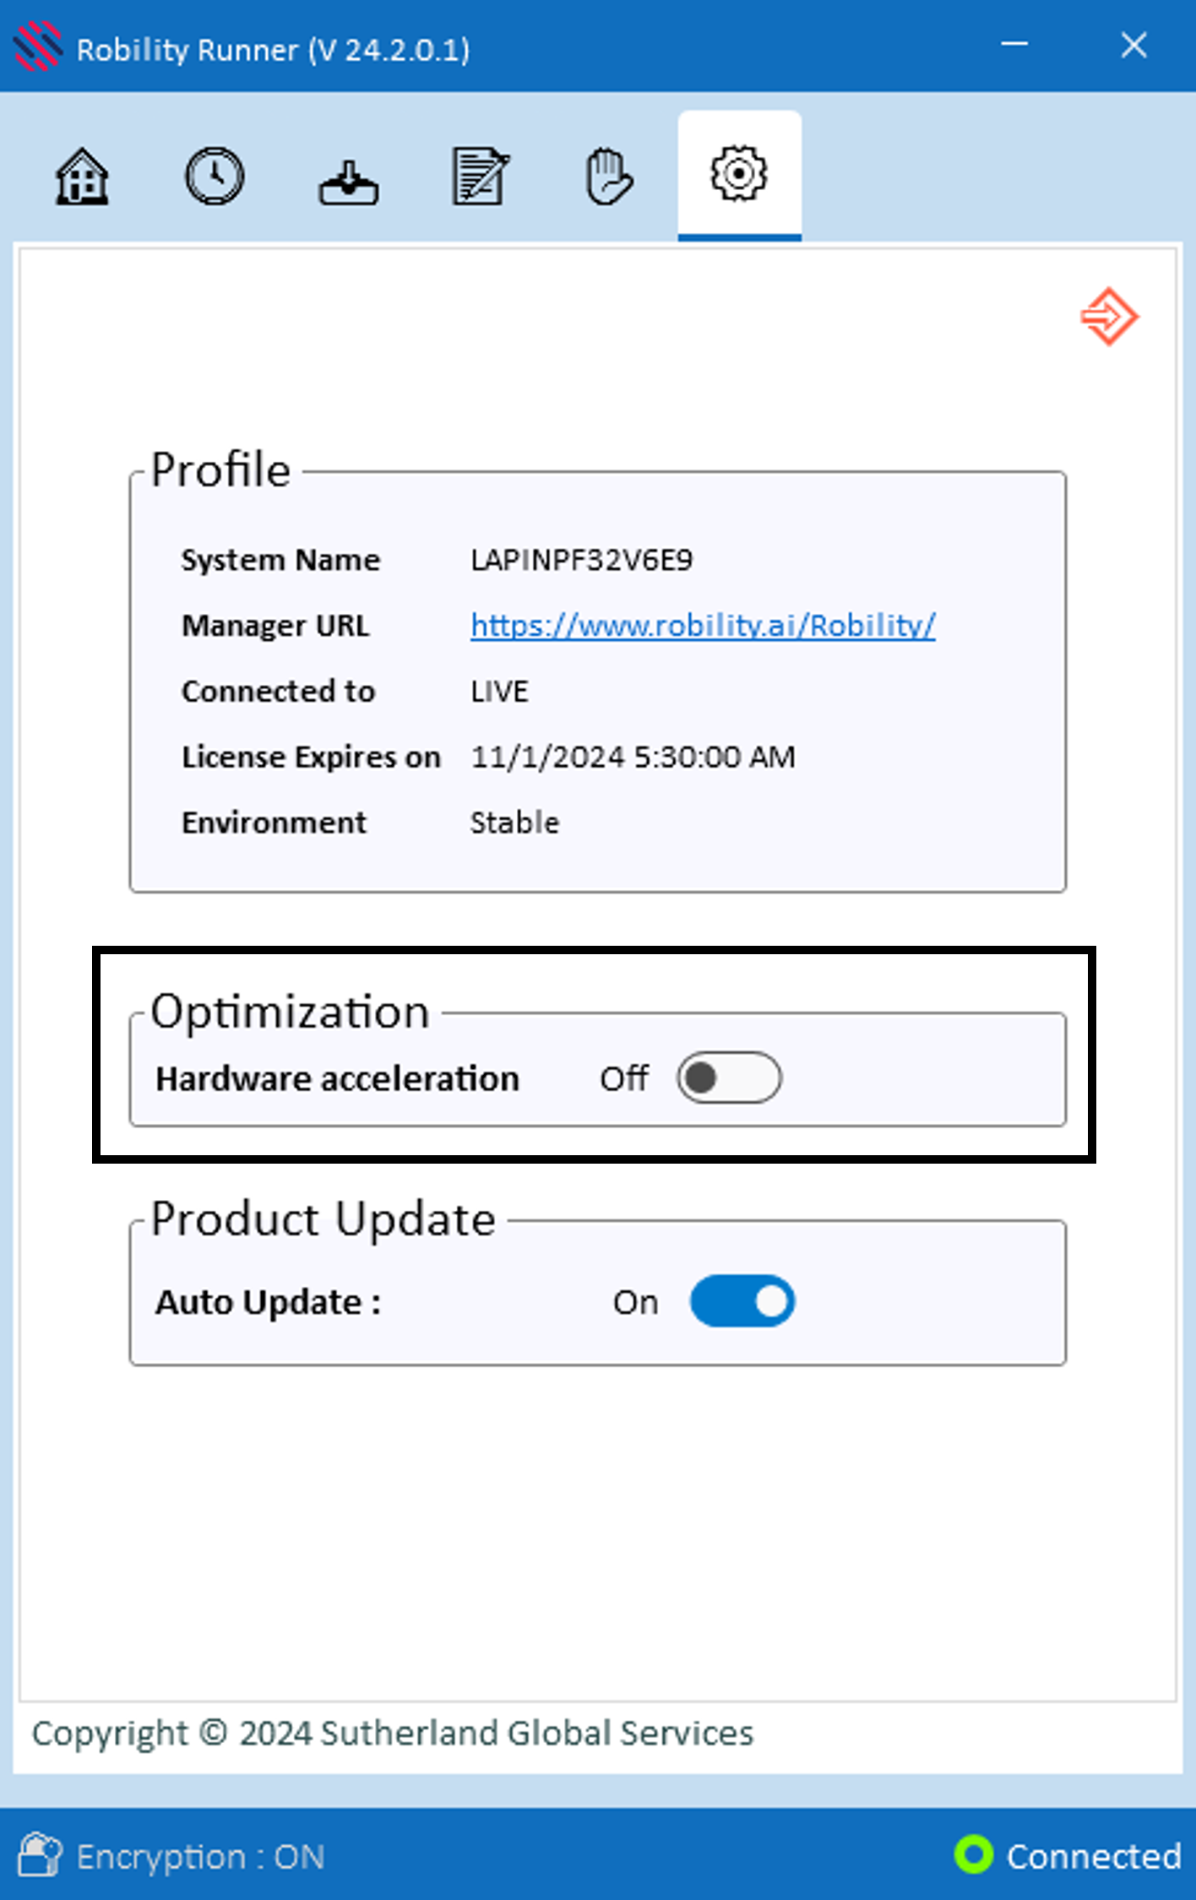Open the hand stop tab
This screenshot has width=1196, height=1900.
[x=608, y=176]
